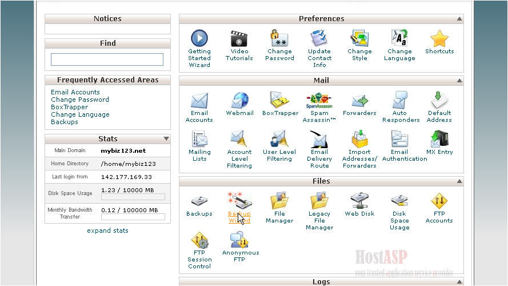
Task: Click the Find search input field
Action: click(x=107, y=59)
